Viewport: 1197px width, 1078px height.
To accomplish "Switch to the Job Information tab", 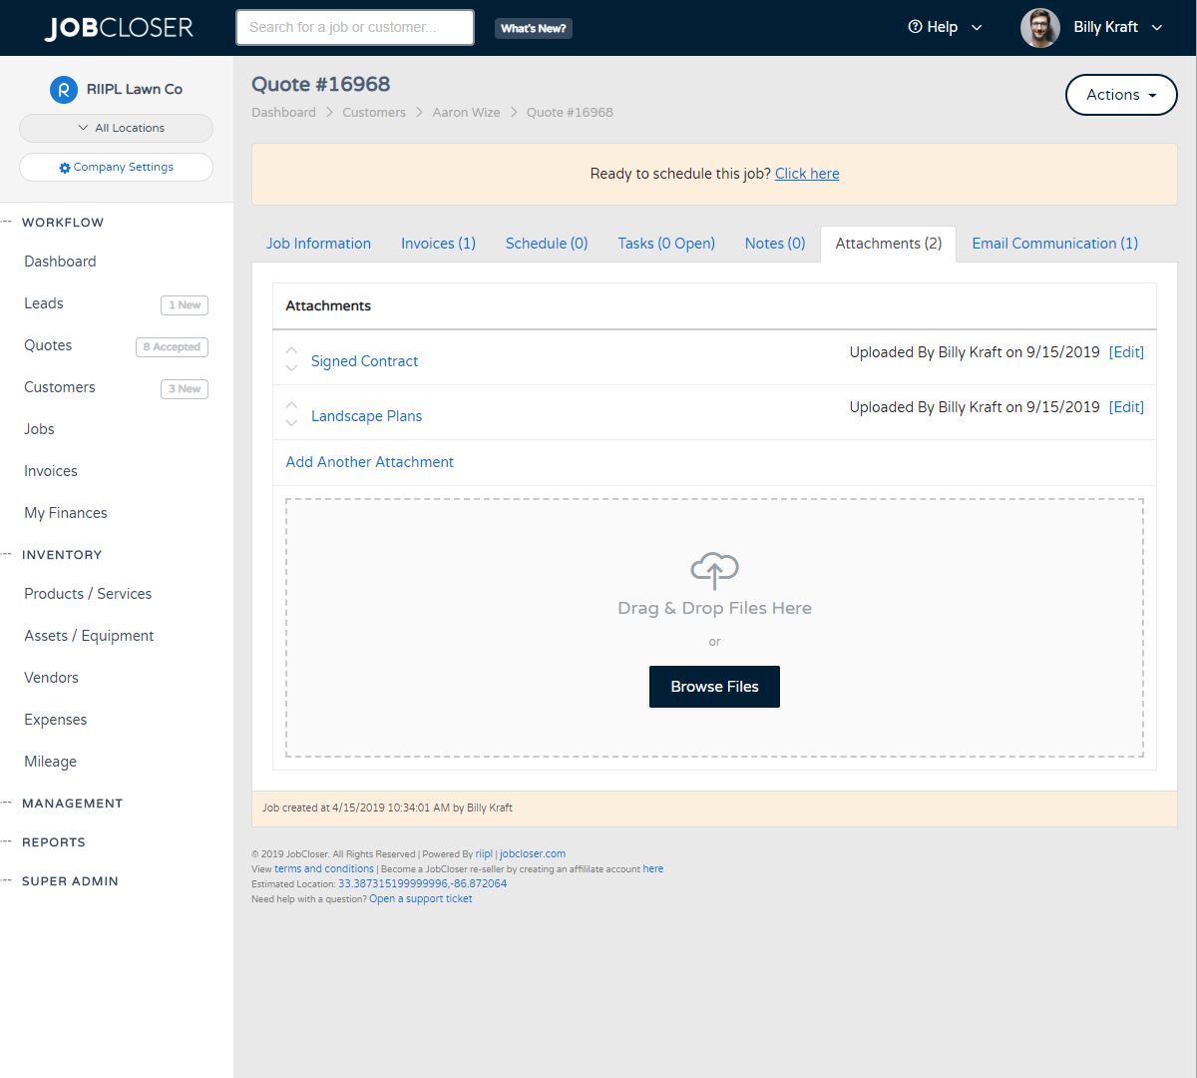I will point(318,243).
